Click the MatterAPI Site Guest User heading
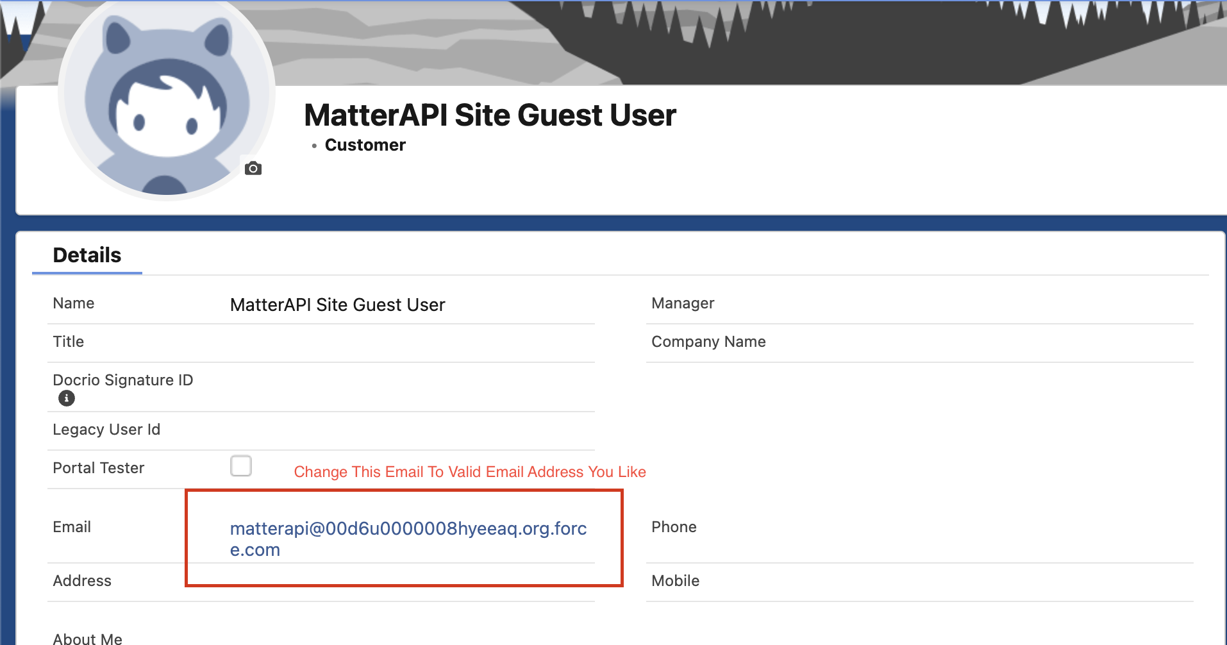The width and height of the screenshot is (1227, 645). coord(490,115)
